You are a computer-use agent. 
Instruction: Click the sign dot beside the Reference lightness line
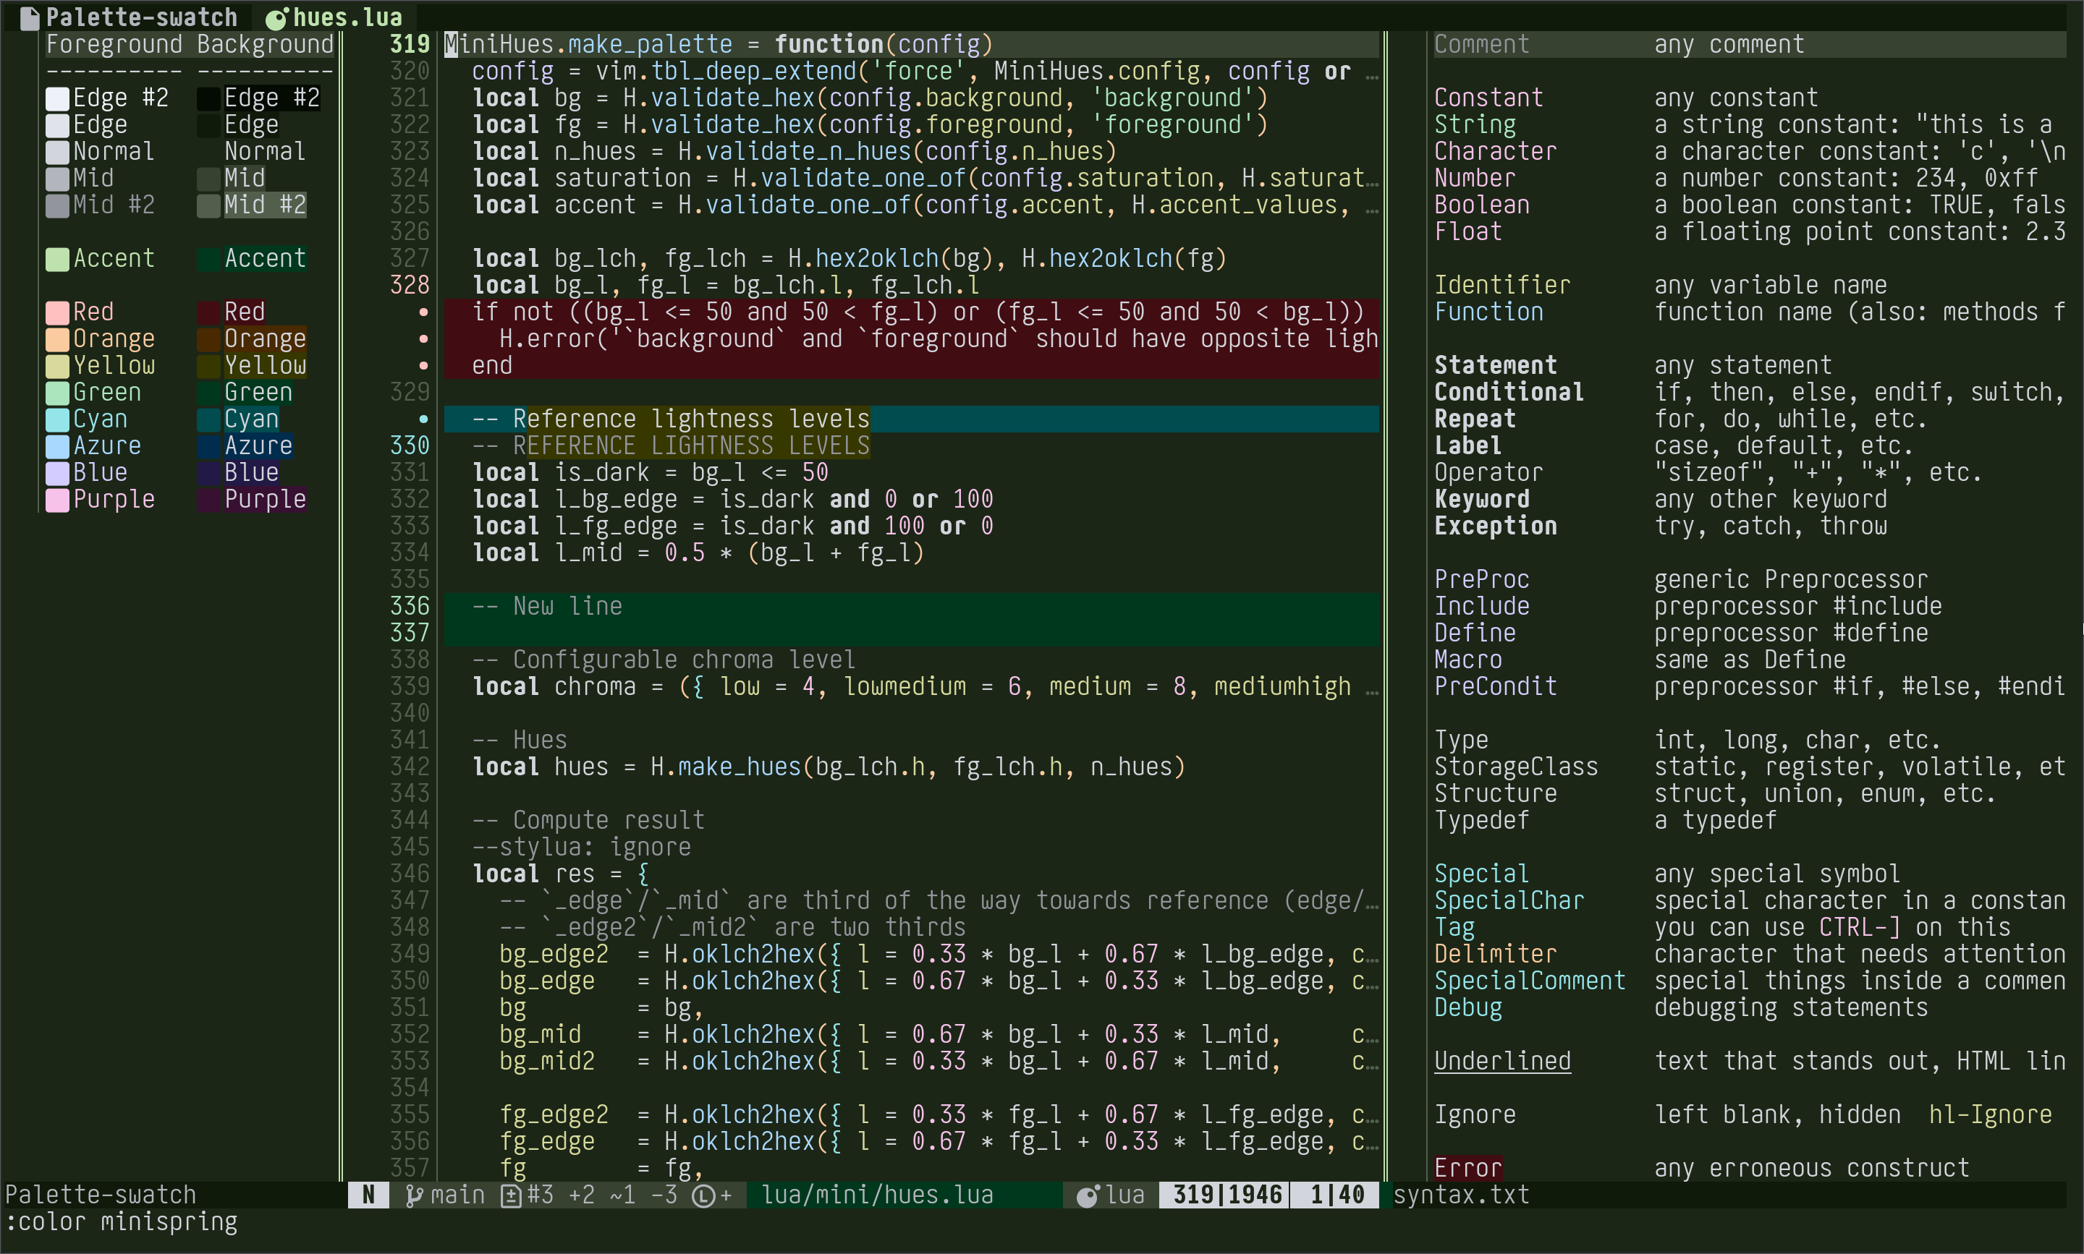click(x=423, y=419)
